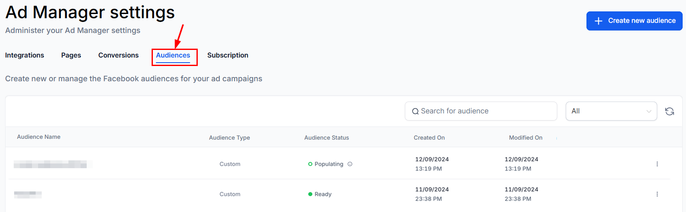This screenshot has height=212, width=686.
Task: Click the Audience Name column header
Action: 39,137
